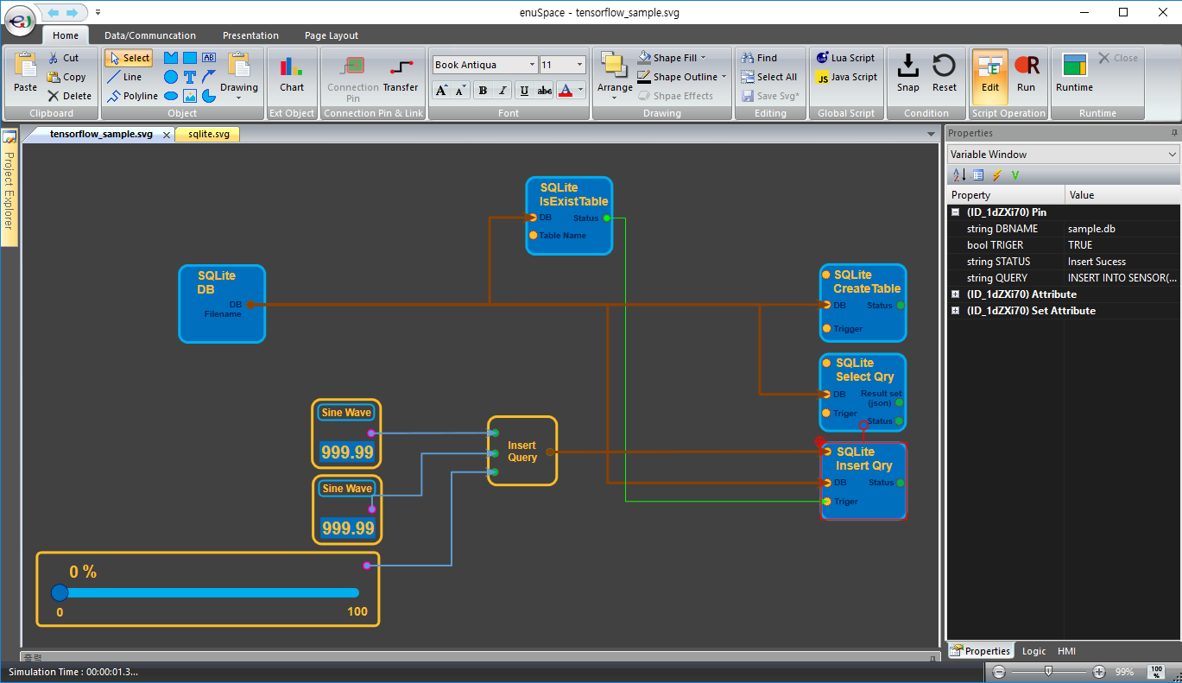Image resolution: width=1182 pixels, height=683 pixels.
Task: Toggle strikethrough text formatting
Action: pos(545,91)
